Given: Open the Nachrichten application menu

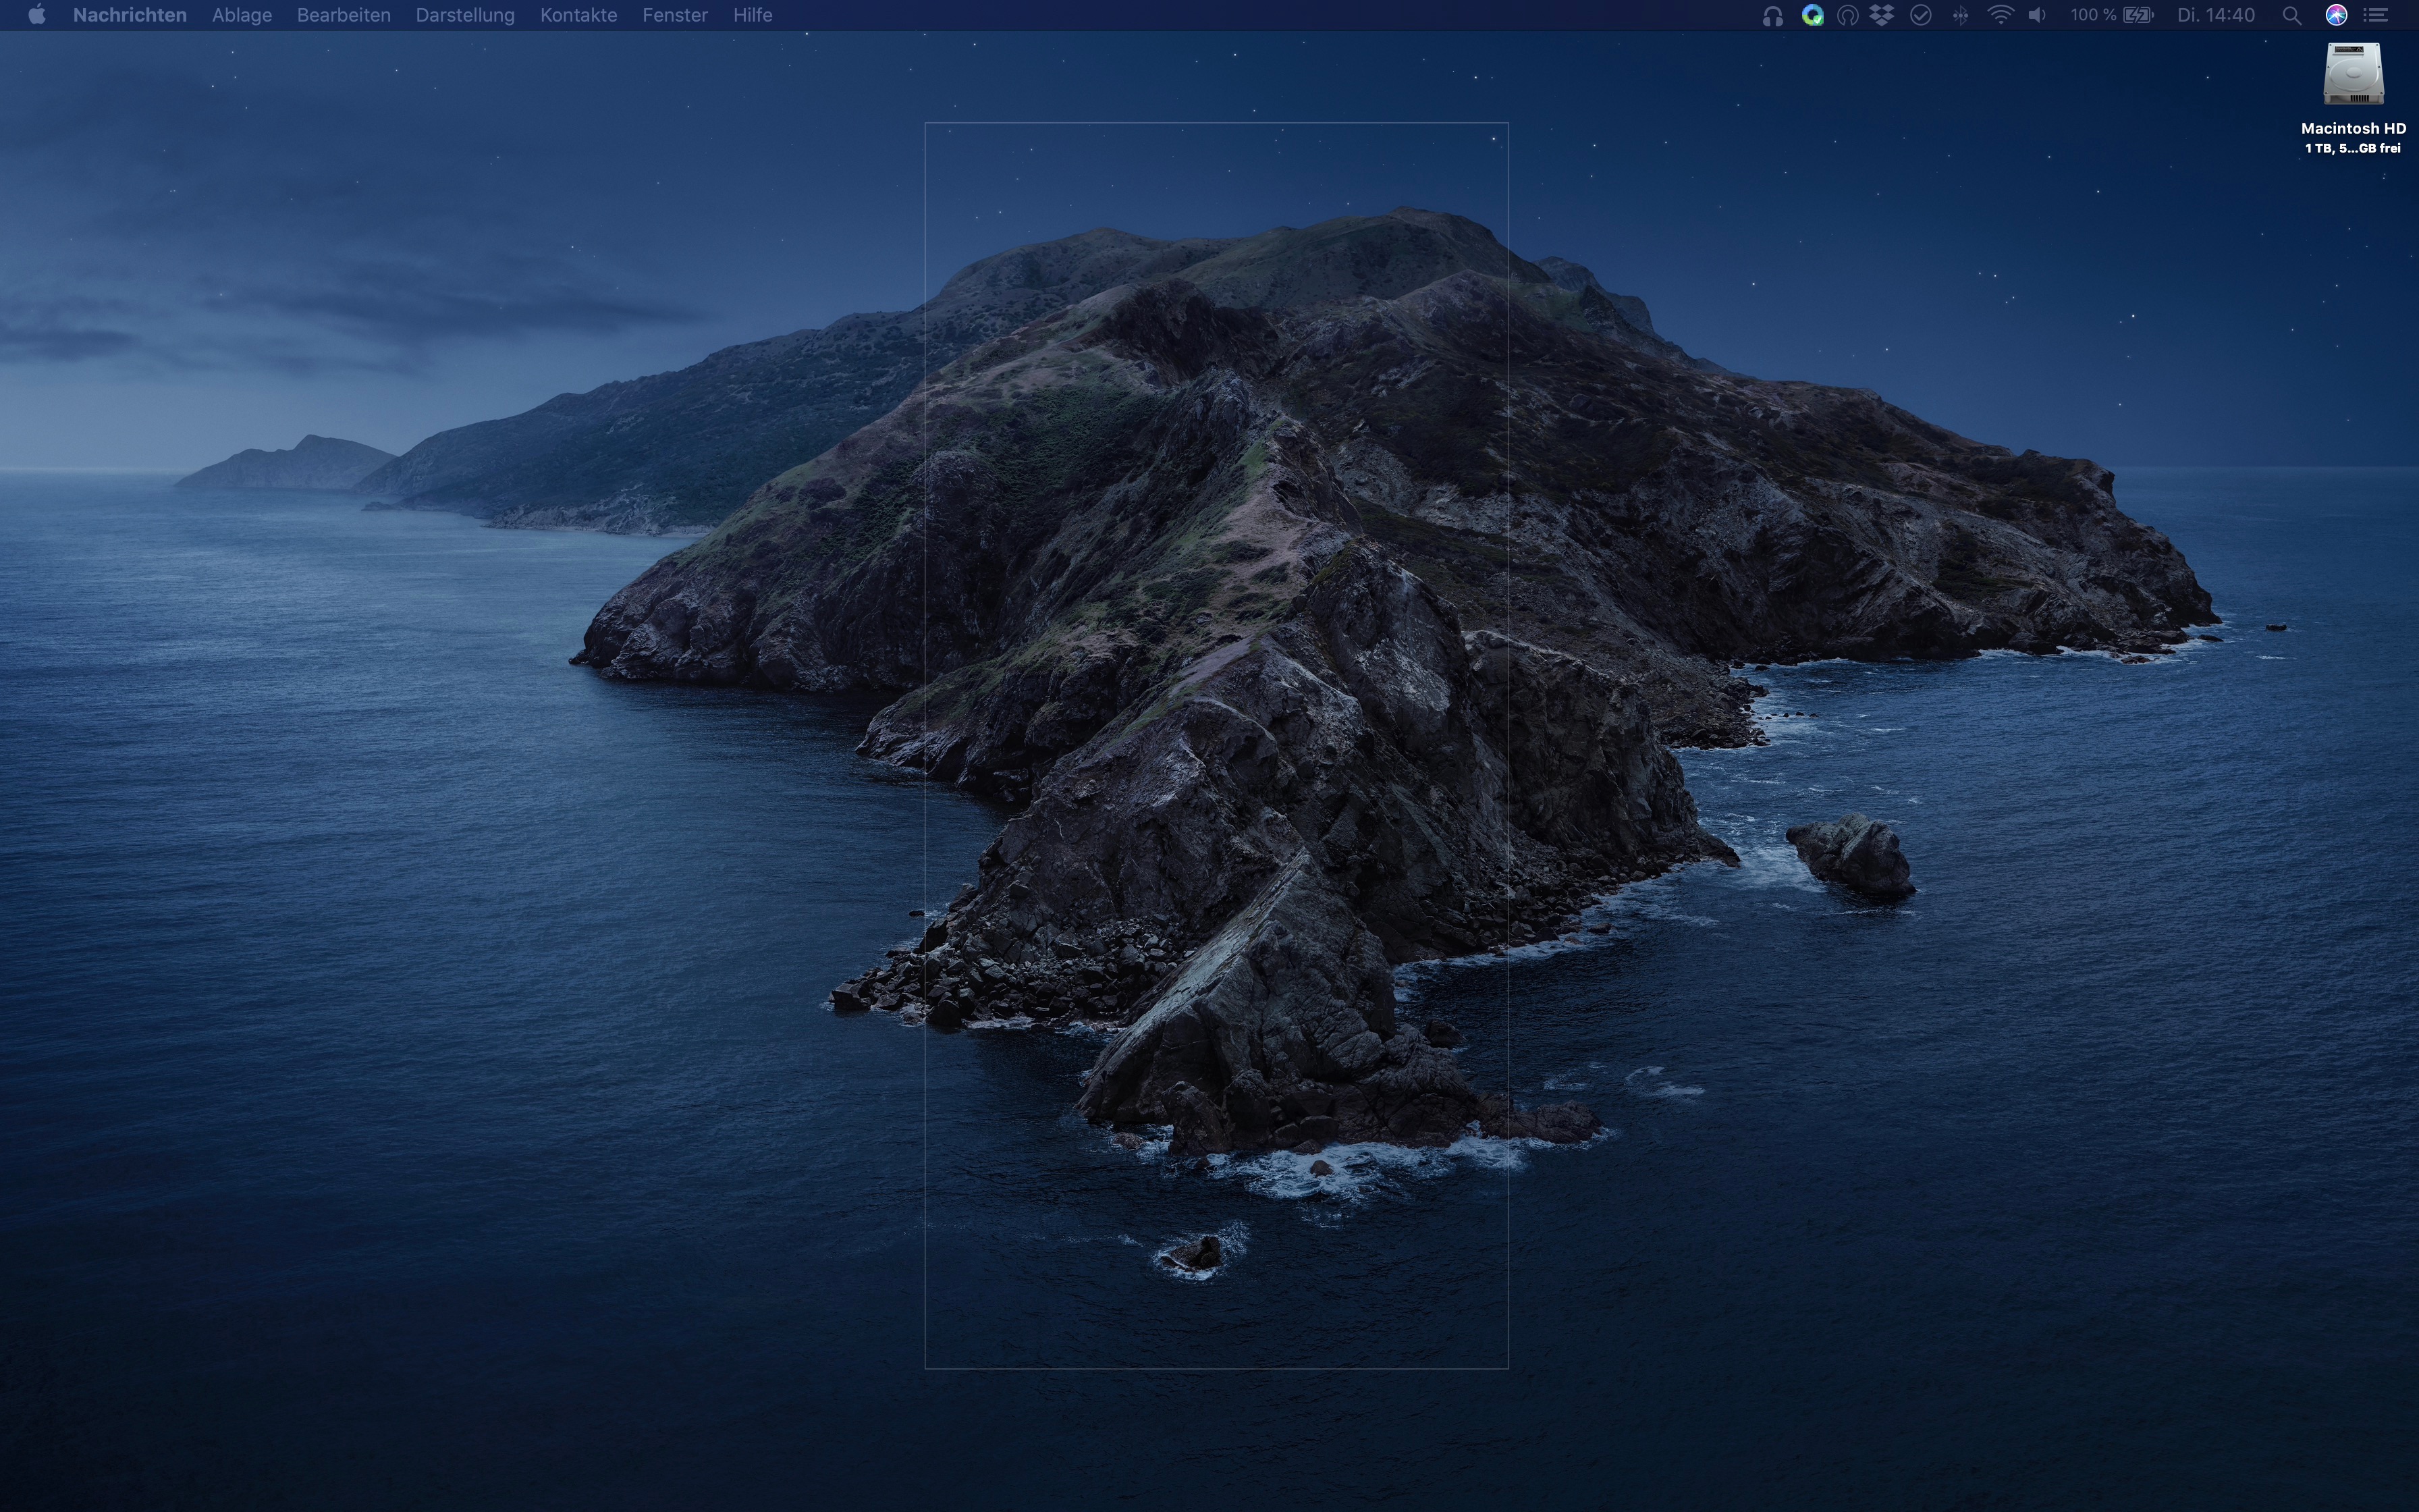Looking at the screenshot, I should 130,15.
